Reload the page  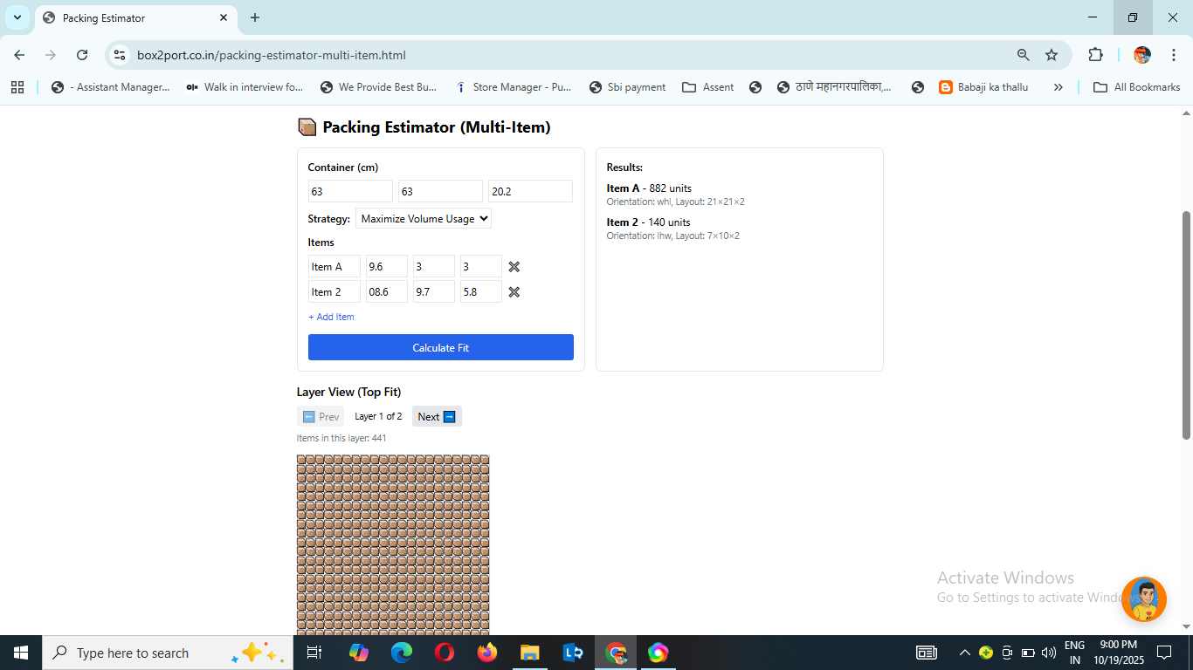click(x=82, y=55)
